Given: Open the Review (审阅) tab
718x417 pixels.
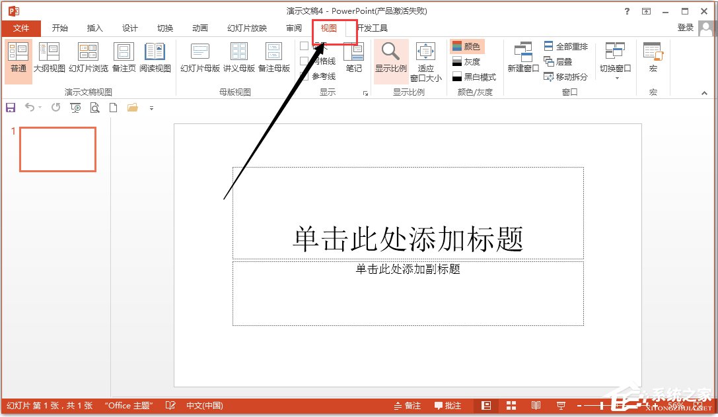Looking at the screenshot, I should tap(294, 28).
